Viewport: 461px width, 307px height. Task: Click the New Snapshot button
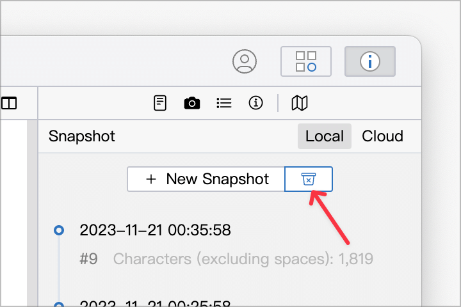206,179
